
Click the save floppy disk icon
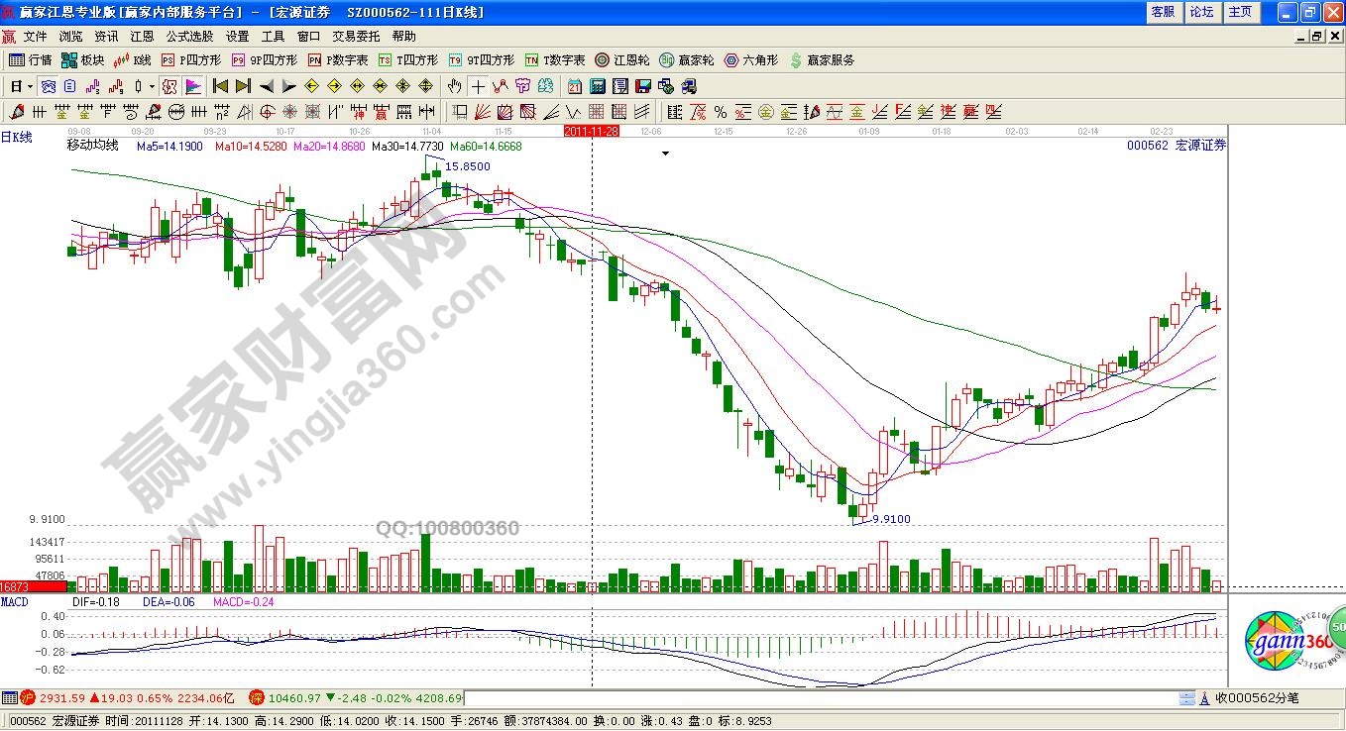[x=642, y=86]
